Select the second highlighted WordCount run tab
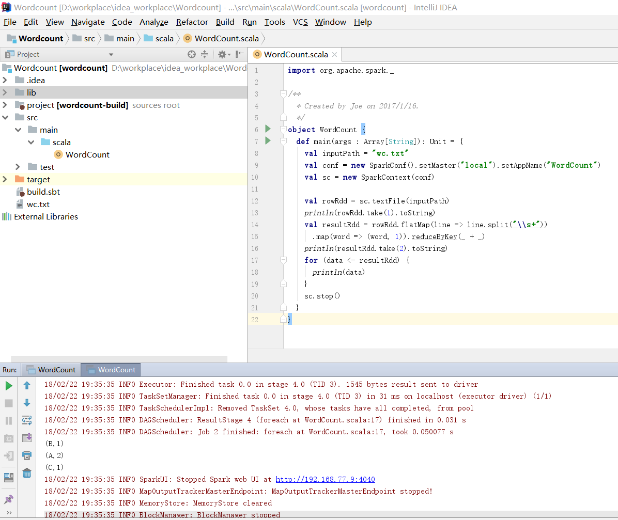The width and height of the screenshot is (618, 520). 111,370
